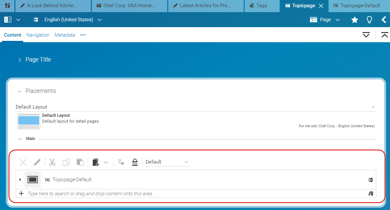Viewport: 390px width, 210px height.
Task: Paste content into the Main placement
Action: pyautogui.click(x=80, y=162)
